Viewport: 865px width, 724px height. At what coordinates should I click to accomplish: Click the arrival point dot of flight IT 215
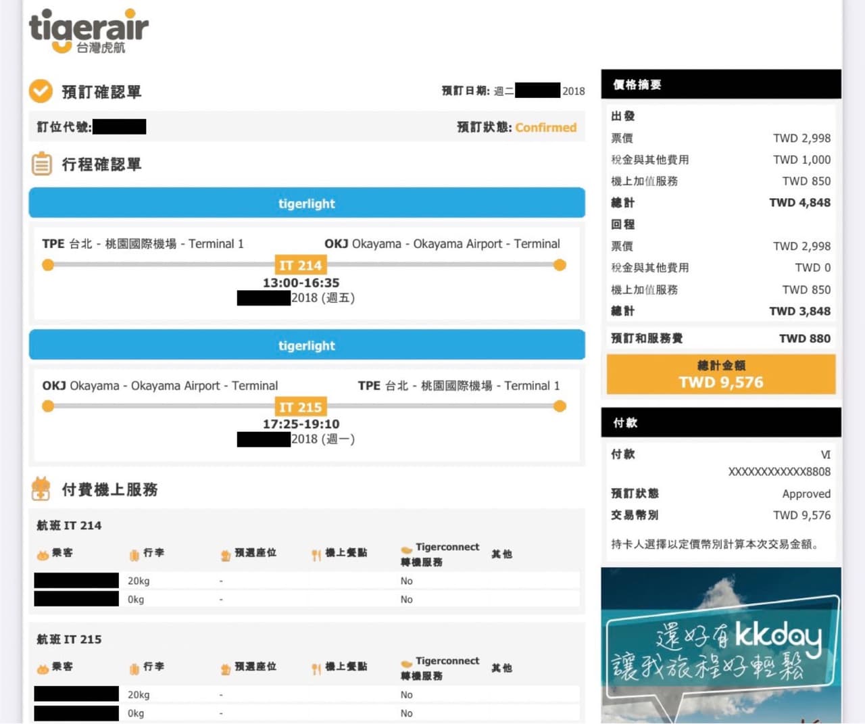pos(560,406)
